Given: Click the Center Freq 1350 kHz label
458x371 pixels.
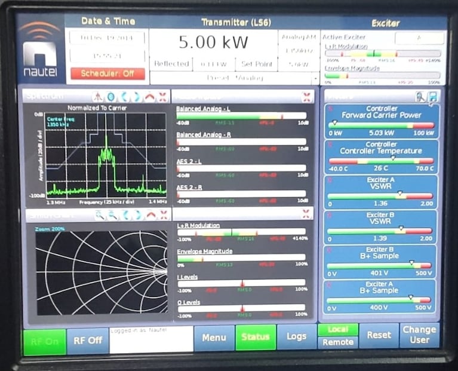Looking at the screenshot, I should pyautogui.click(x=60, y=122).
